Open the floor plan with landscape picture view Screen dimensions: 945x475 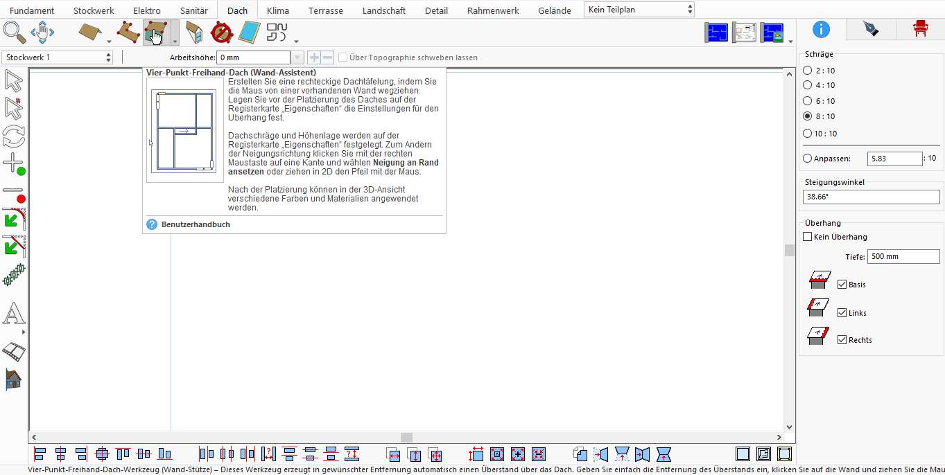pos(772,33)
